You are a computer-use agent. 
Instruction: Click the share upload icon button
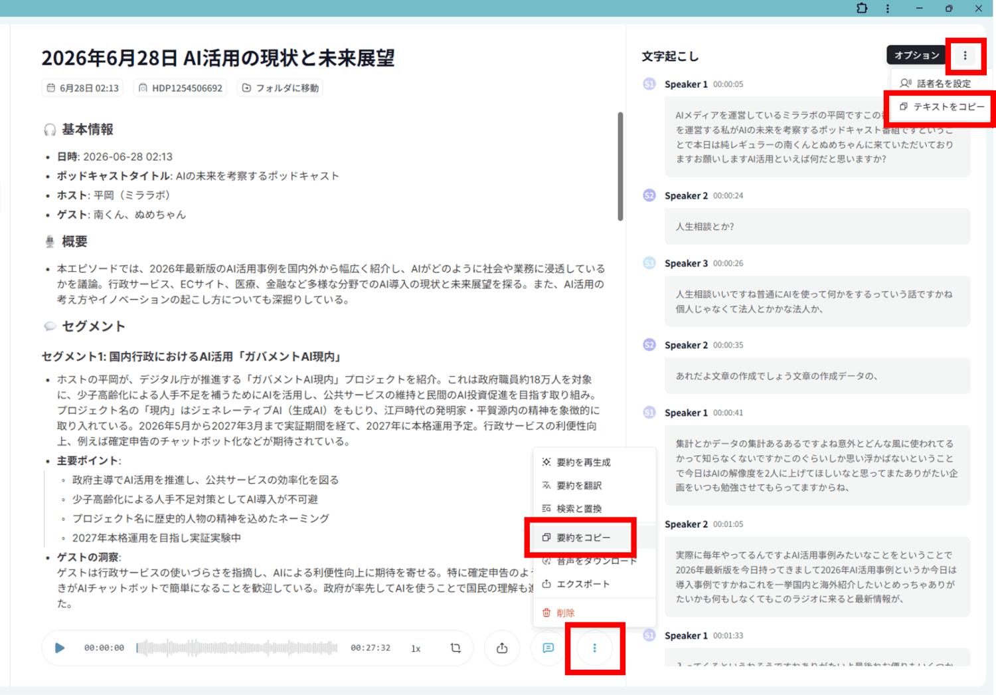click(502, 648)
